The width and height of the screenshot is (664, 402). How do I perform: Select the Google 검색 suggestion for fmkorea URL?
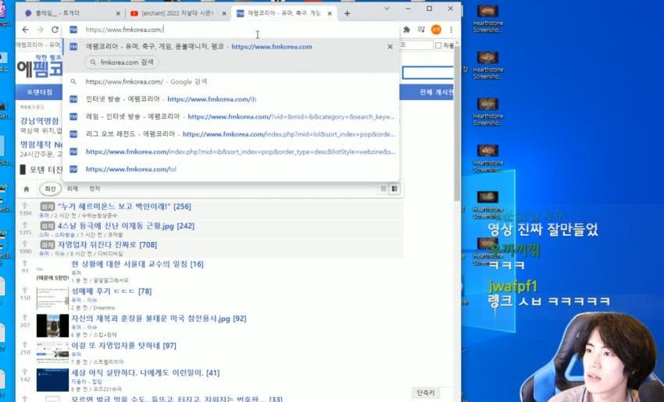(230, 82)
